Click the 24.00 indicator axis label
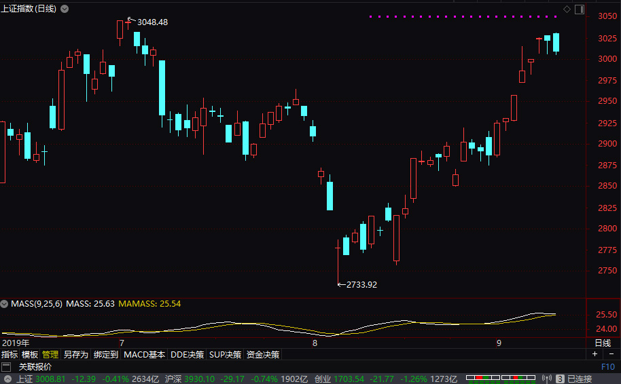Image resolution: width=621 pixels, height=384 pixels. 606,328
